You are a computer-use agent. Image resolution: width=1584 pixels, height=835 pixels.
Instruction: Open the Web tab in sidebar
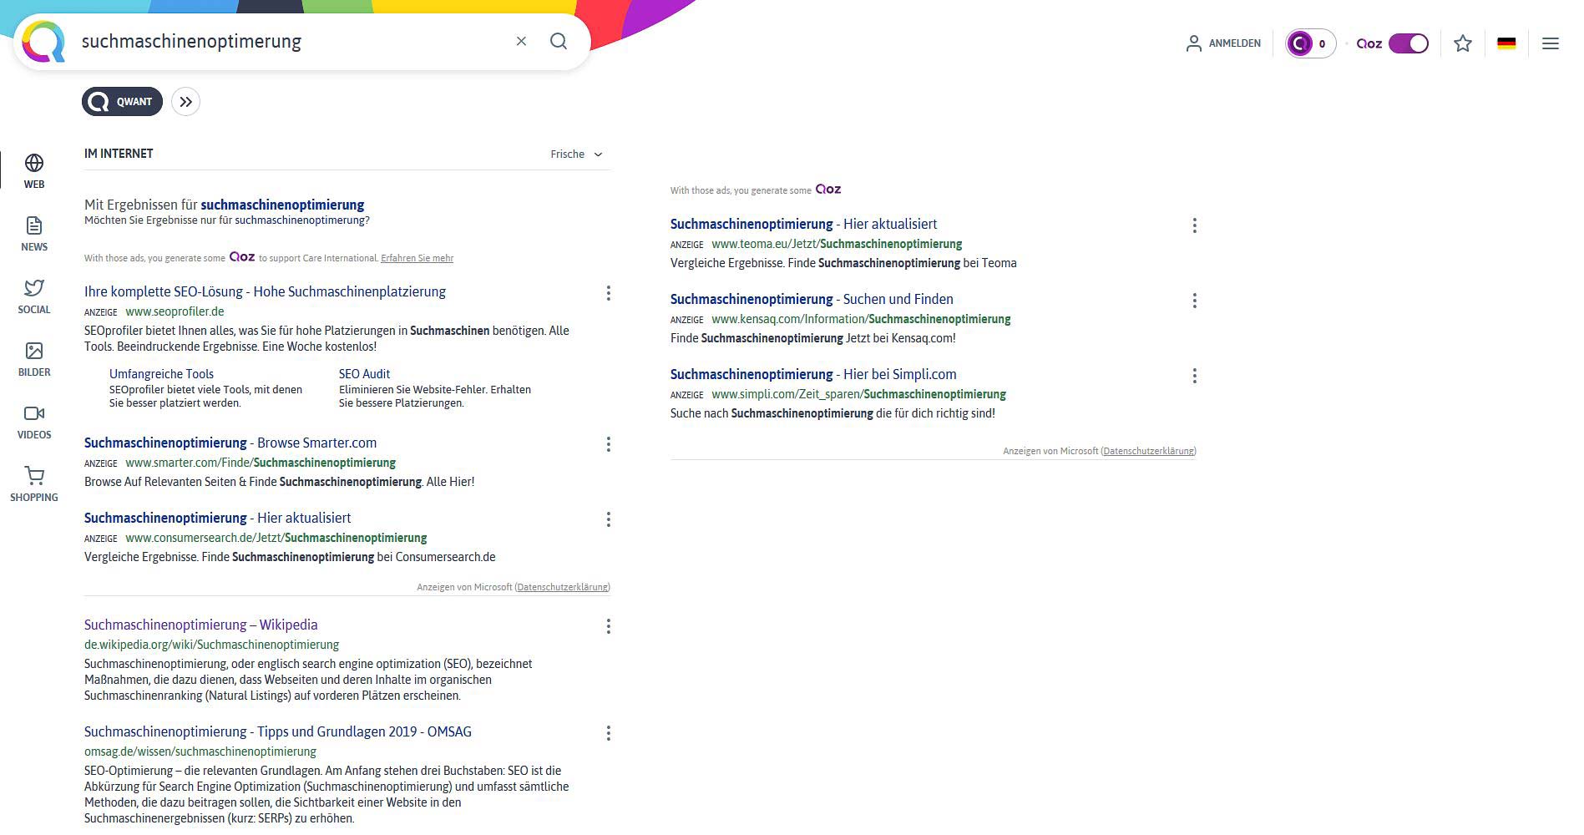[34, 171]
